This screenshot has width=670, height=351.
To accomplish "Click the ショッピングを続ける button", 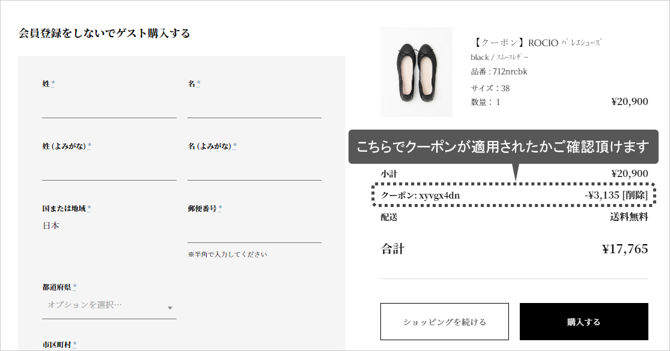I will click(x=445, y=322).
